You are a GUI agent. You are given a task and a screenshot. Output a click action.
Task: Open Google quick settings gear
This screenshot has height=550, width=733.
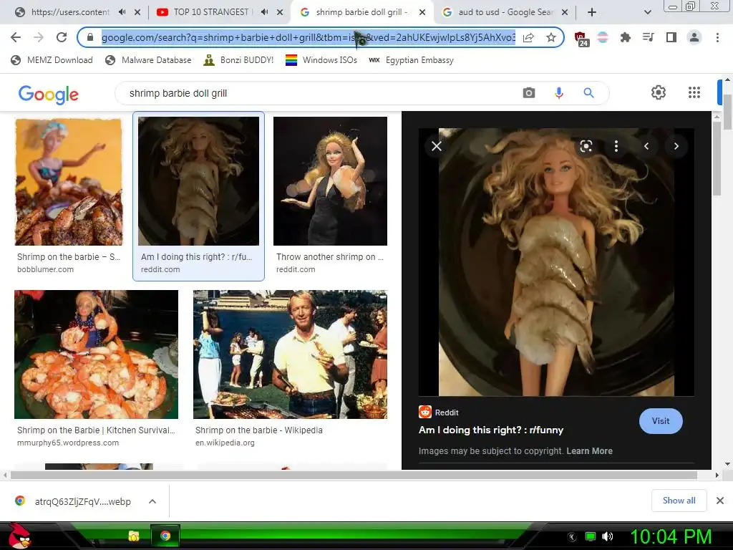point(659,92)
